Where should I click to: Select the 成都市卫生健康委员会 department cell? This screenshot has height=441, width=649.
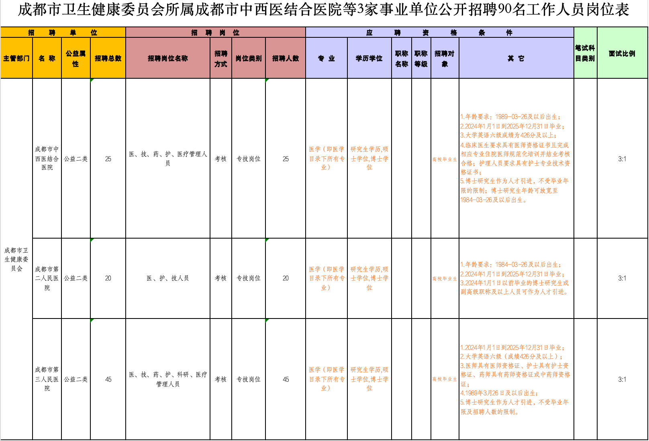click(x=16, y=259)
